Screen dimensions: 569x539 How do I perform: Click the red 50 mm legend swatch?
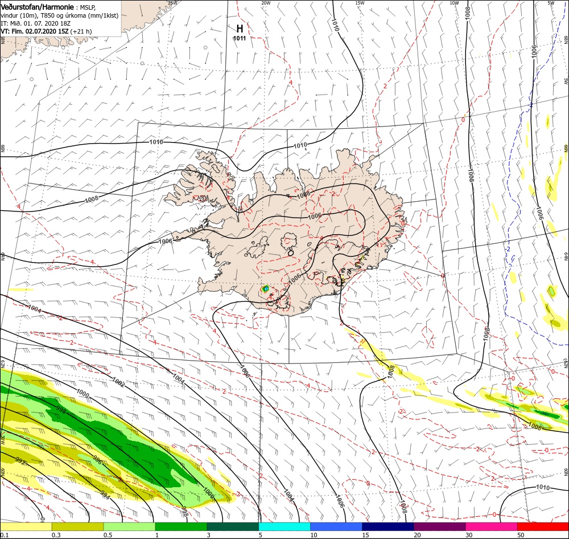coord(543,527)
